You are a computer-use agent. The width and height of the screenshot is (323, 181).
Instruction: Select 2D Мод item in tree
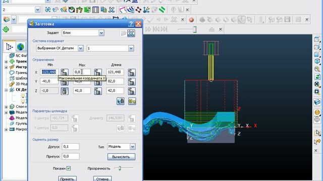(x=21, y=84)
